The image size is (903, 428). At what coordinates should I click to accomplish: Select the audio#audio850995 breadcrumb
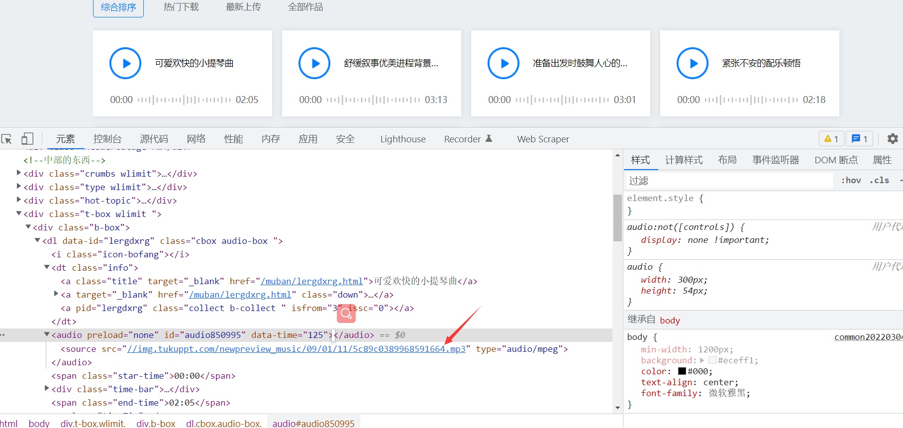[313, 423]
